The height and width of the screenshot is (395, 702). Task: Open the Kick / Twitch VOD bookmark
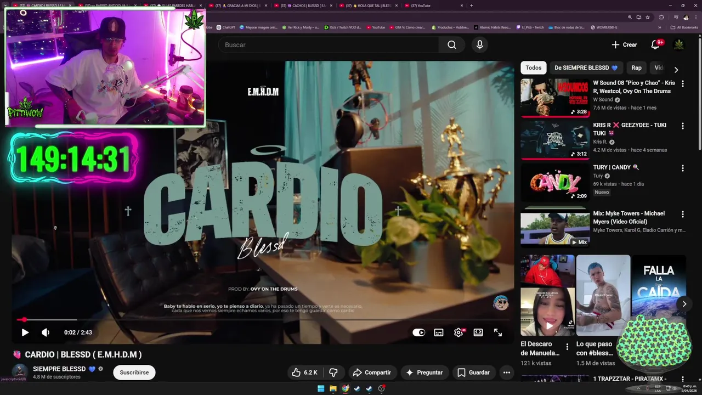(x=343, y=27)
